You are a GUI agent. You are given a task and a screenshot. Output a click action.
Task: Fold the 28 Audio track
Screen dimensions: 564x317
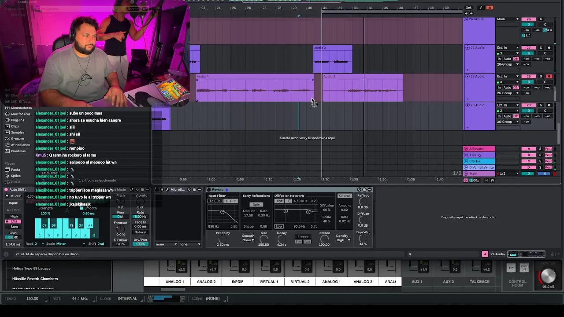(468, 76)
